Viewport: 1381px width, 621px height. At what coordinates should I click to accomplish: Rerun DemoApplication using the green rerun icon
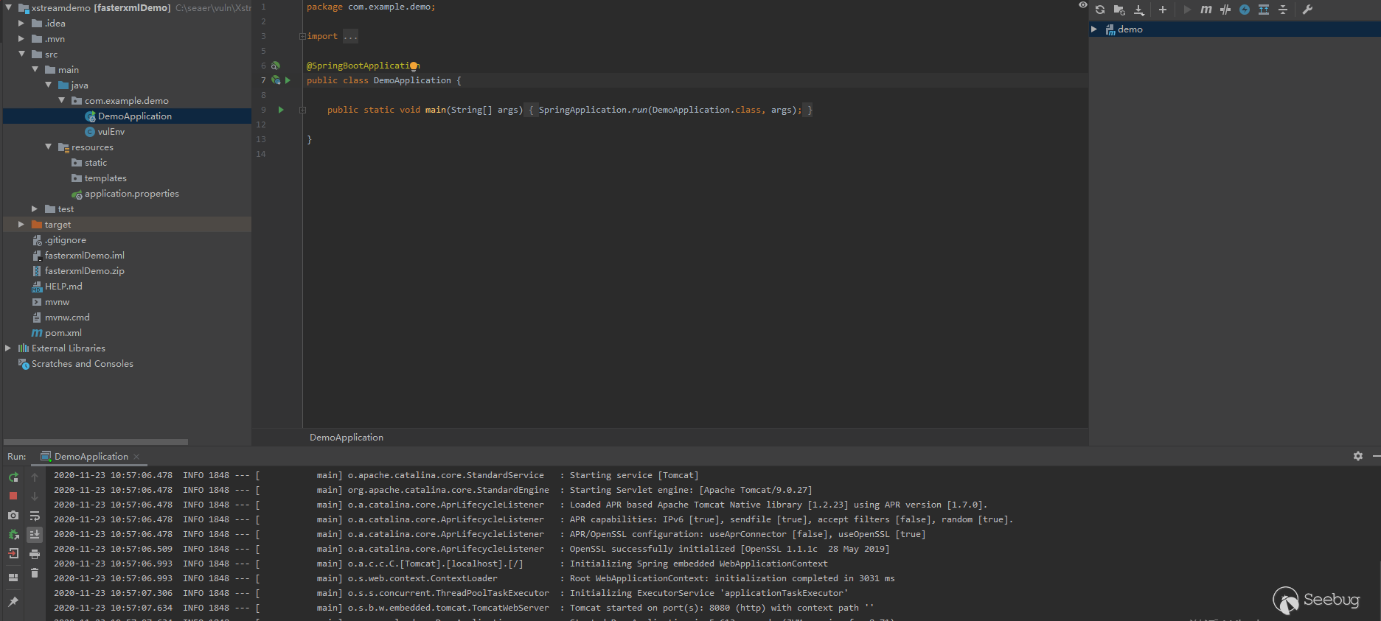tap(13, 477)
